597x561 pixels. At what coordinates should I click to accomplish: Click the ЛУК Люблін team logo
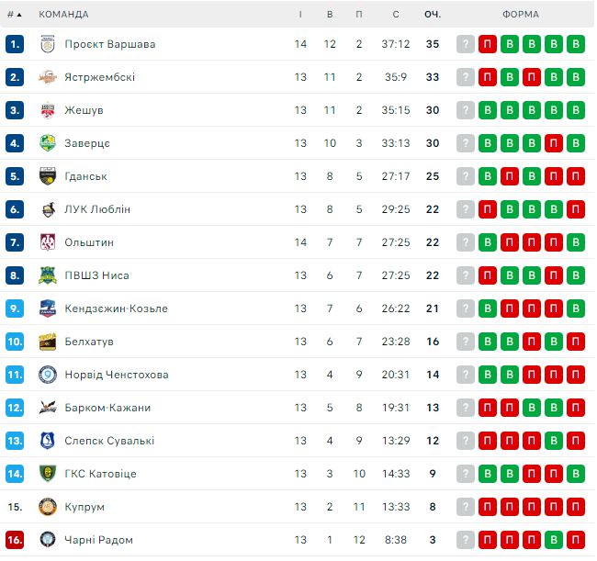pyautogui.click(x=48, y=209)
